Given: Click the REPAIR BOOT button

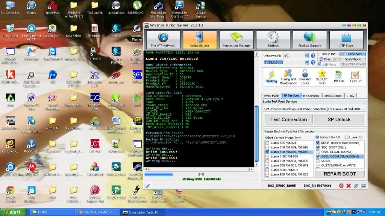Looking at the screenshot, I should [340, 174].
